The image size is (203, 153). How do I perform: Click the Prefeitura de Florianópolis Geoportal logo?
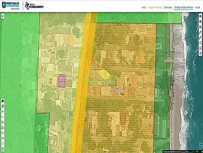pos(11,6)
